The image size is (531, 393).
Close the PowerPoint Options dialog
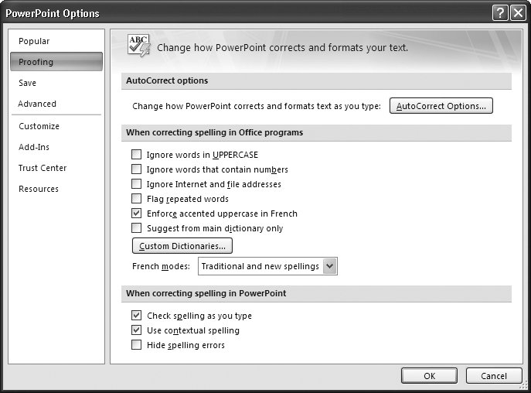[517, 13]
